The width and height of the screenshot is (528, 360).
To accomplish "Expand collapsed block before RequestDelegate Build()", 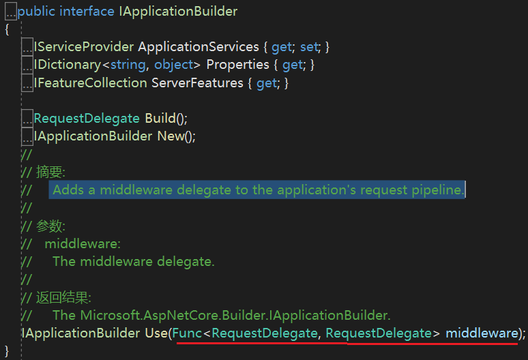I will pyautogui.click(x=27, y=119).
